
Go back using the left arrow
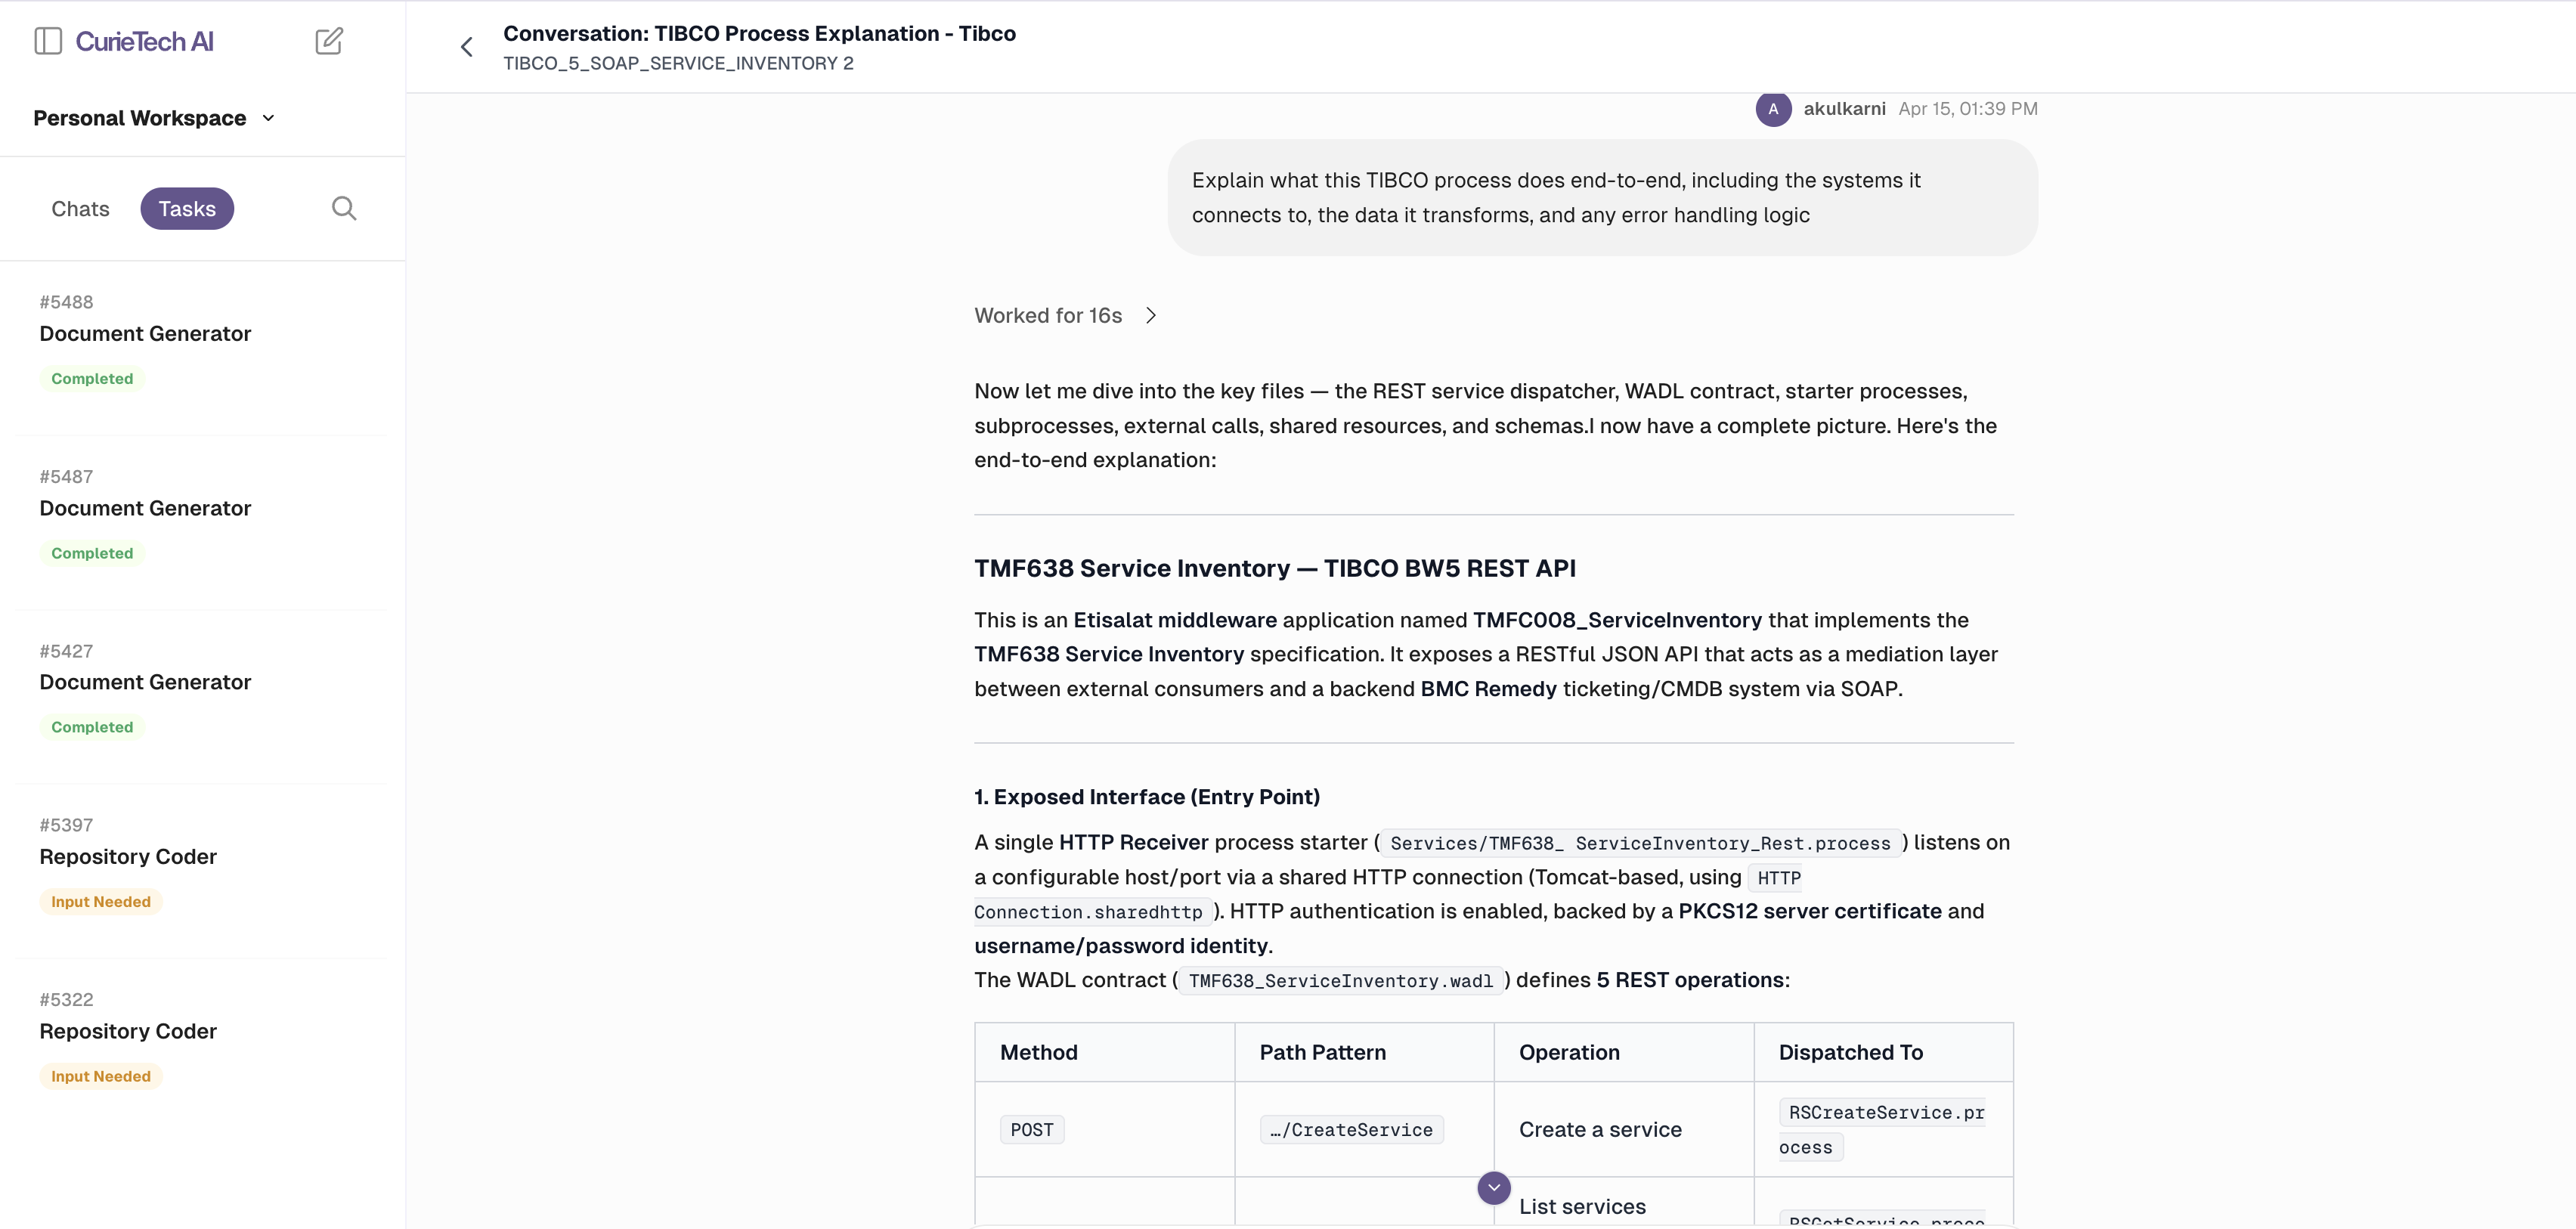pos(466,47)
